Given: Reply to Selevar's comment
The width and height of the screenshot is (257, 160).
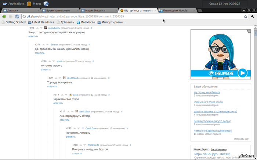Looking at the screenshot, I should [40, 53].
